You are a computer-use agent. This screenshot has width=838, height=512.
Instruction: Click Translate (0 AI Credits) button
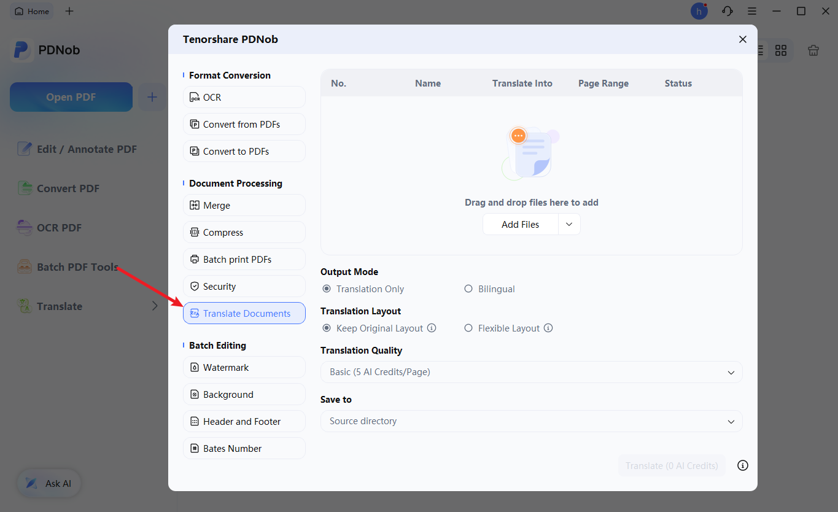pyautogui.click(x=672, y=466)
